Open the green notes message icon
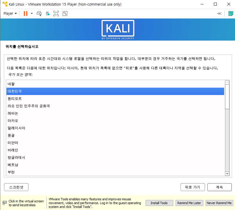Image resolution: width=235 pixels, height=210 pixels. pos(231,14)
